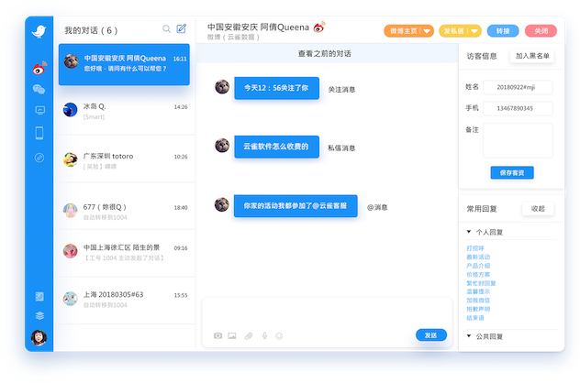This screenshot has height=383, width=580.
Task: Click the image upload icon in the input toolbar
Action: (x=233, y=336)
